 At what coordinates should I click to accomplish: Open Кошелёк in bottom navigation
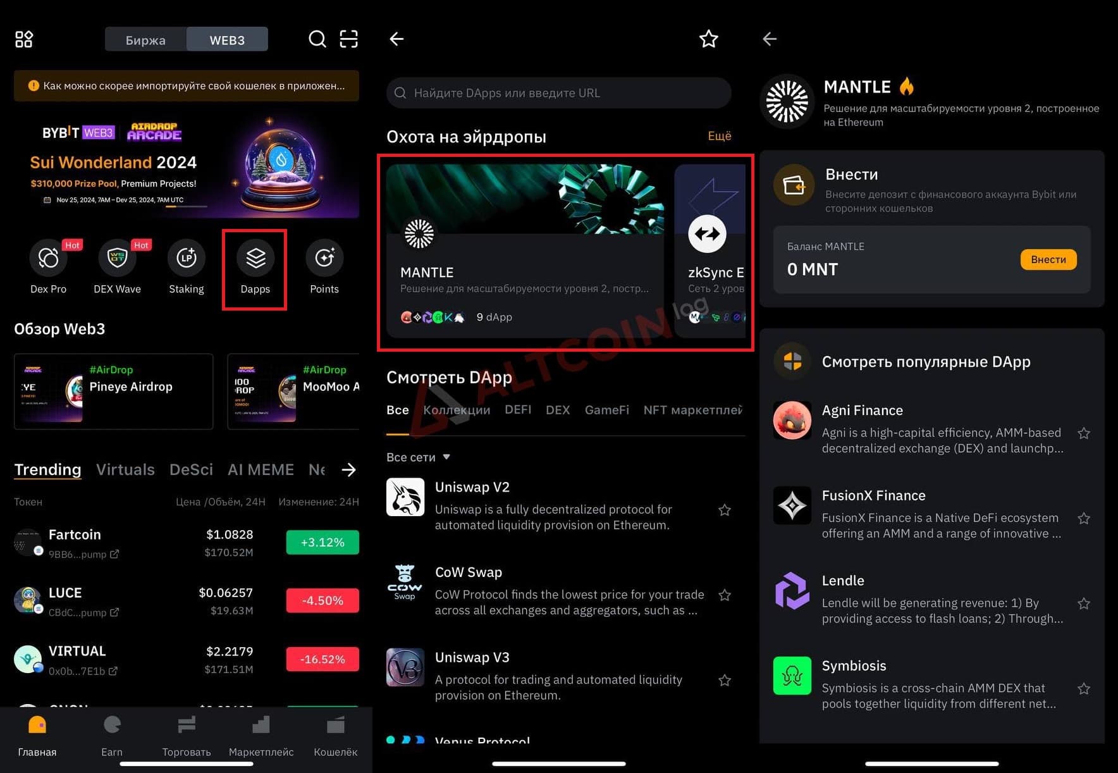tap(336, 736)
